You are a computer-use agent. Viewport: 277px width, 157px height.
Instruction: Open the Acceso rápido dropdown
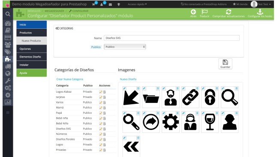coord(137,4)
